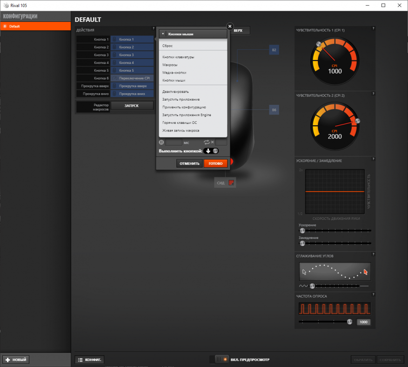Choose Макросы in the action menu

coord(193,65)
